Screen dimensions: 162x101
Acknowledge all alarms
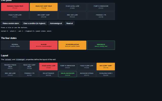pyautogui.click(x=56, y=23)
